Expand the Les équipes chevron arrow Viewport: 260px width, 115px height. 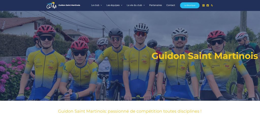click(x=122, y=5)
